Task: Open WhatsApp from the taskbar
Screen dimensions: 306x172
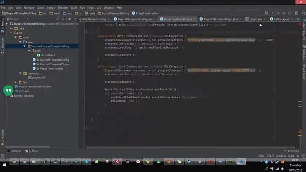Action: [97, 161]
